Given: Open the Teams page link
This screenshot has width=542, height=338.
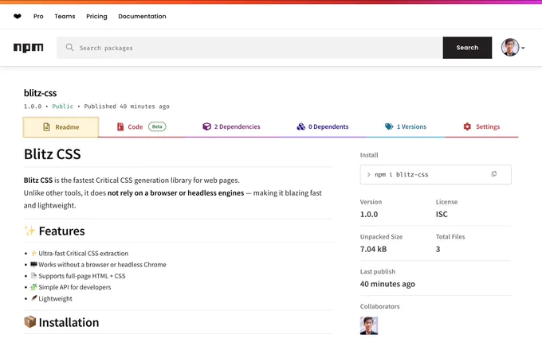Looking at the screenshot, I should 65,16.
